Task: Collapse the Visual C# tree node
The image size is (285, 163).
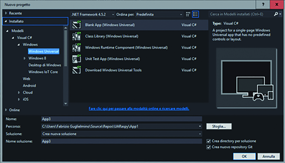Action: tap(13, 38)
